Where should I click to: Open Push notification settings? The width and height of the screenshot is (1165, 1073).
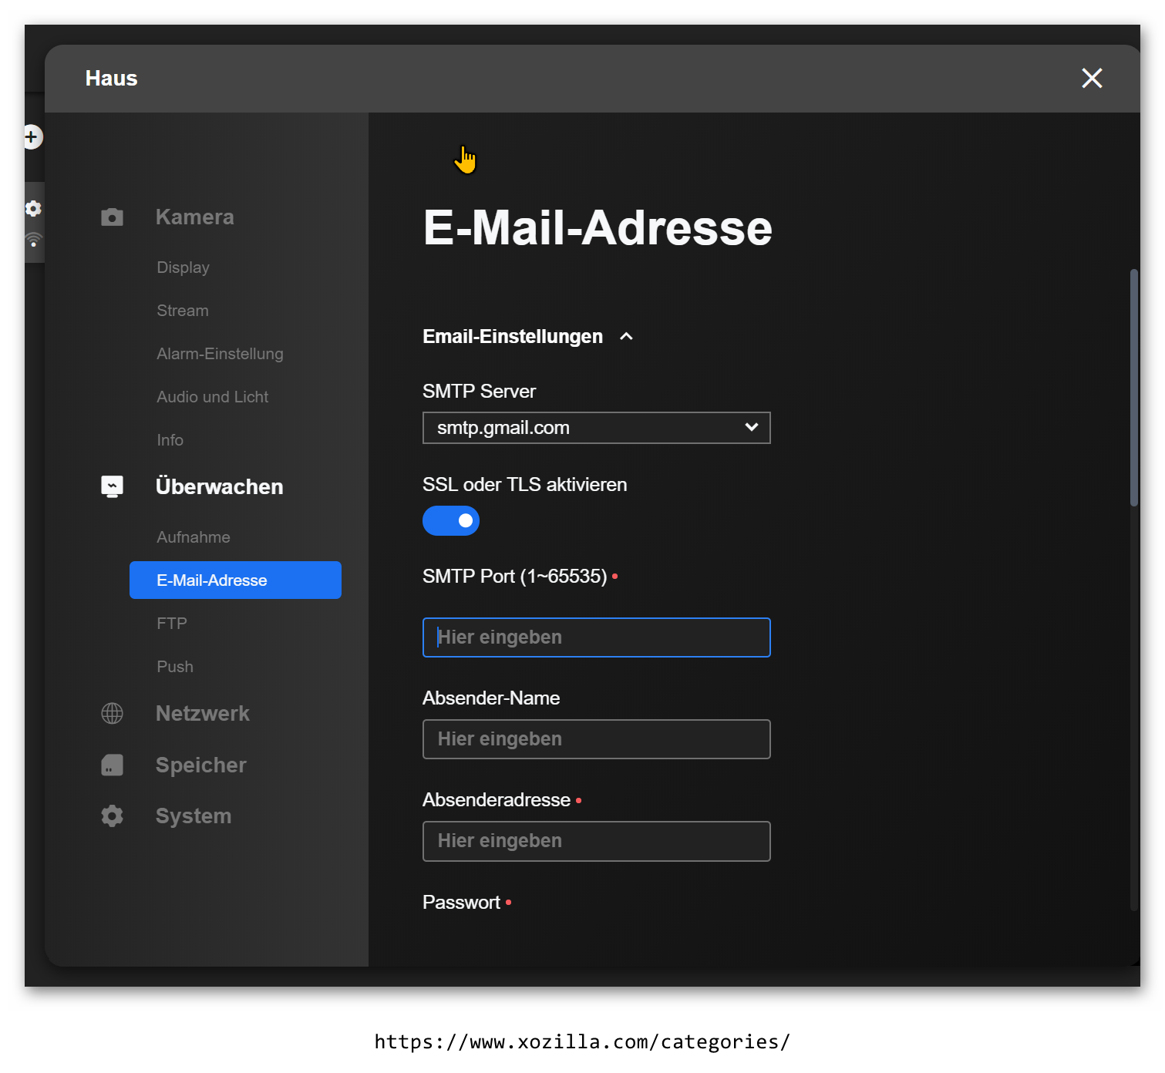(x=175, y=667)
